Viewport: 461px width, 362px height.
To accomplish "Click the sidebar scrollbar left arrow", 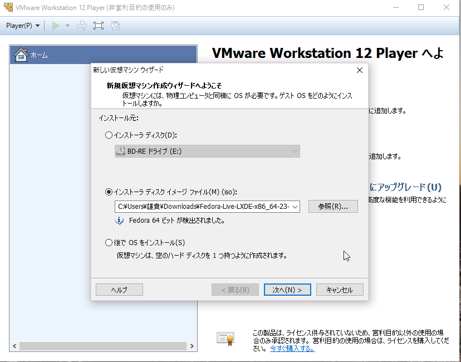I will coord(14,346).
